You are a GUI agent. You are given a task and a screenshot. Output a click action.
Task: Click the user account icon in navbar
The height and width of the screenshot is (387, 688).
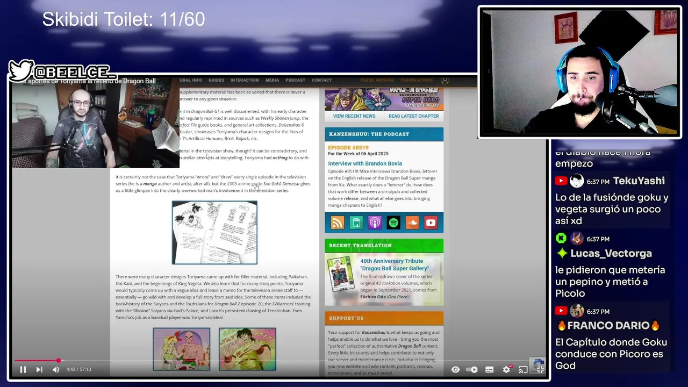[x=445, y=81]
